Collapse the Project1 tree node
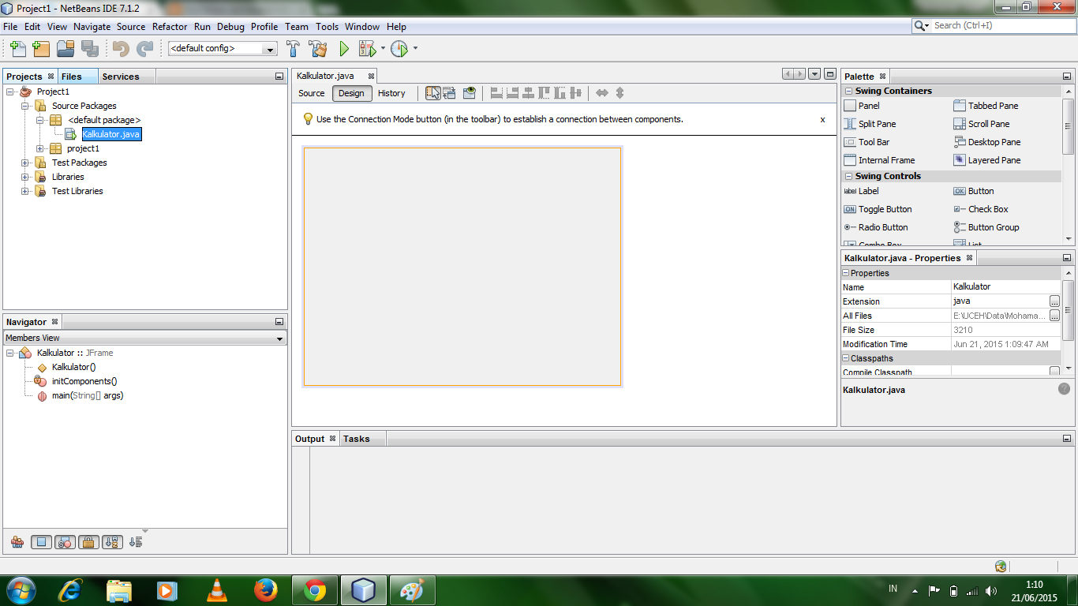This screenshot has width=1078, height=606. click(x=10, y=92)
